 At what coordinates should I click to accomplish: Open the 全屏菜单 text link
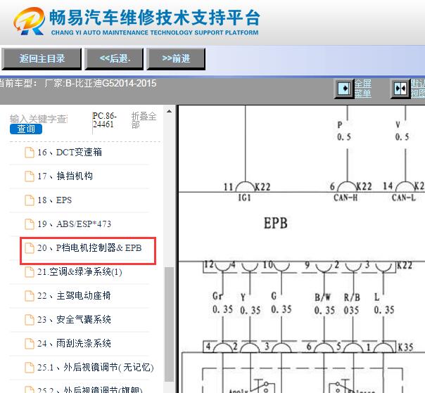tap(363, 89)
